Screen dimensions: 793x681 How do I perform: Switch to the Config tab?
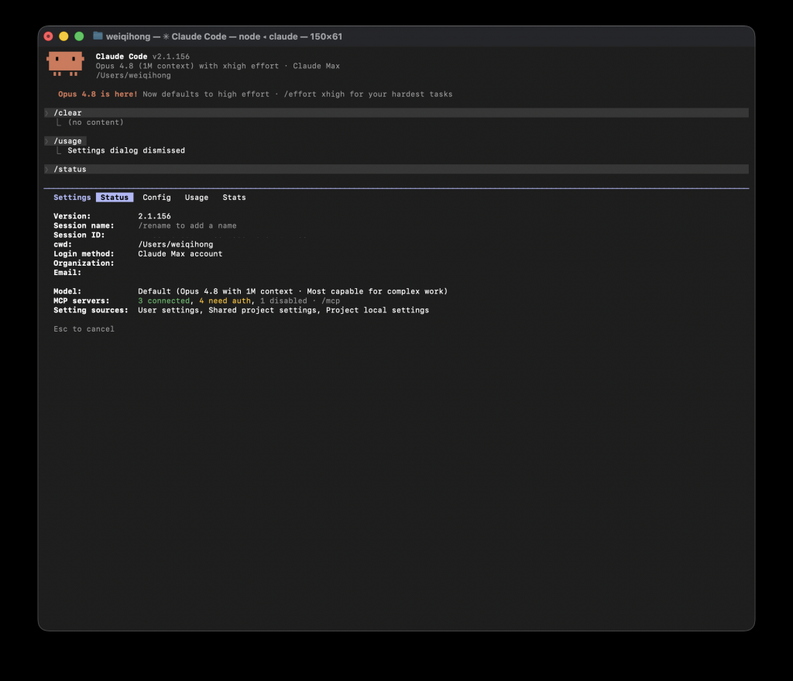156,198
